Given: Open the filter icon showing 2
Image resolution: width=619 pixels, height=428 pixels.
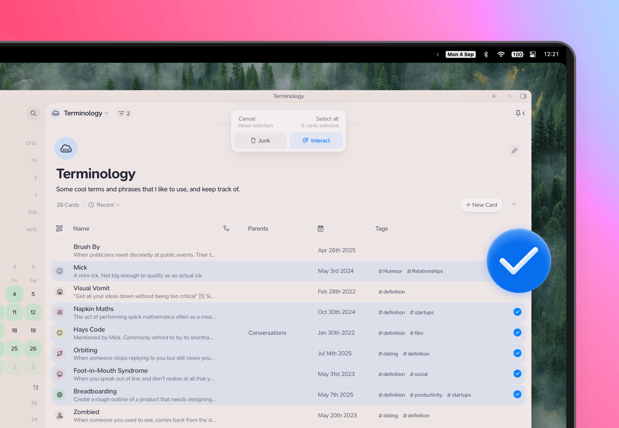Looking at the screenshot, I should pyautogui.click(x=124, y=113).
